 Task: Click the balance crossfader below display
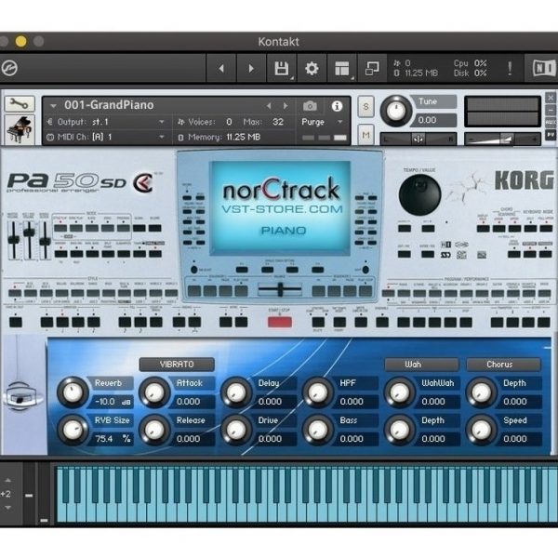click(x=280, y=289)
